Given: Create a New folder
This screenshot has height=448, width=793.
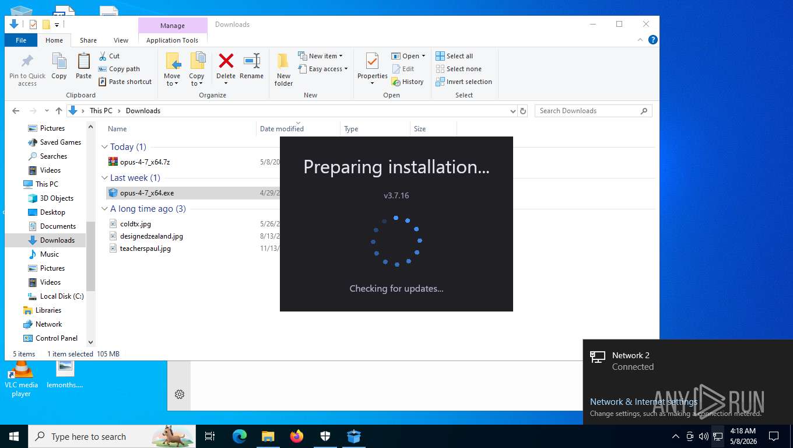Looking at the screenshot, I should (x=283, y=70).
